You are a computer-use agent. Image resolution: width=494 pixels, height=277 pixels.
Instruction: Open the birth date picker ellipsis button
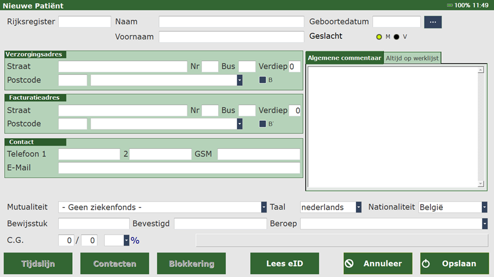point(433,22)
